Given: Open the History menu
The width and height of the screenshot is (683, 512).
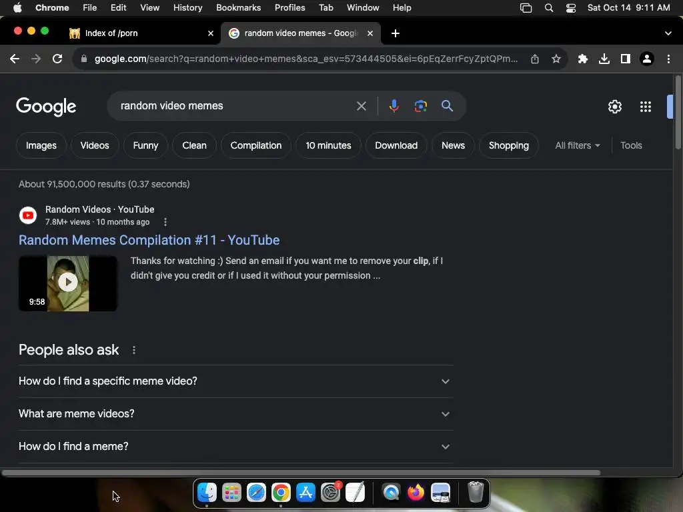Looking at the screenshot, I should click(187, 8).
